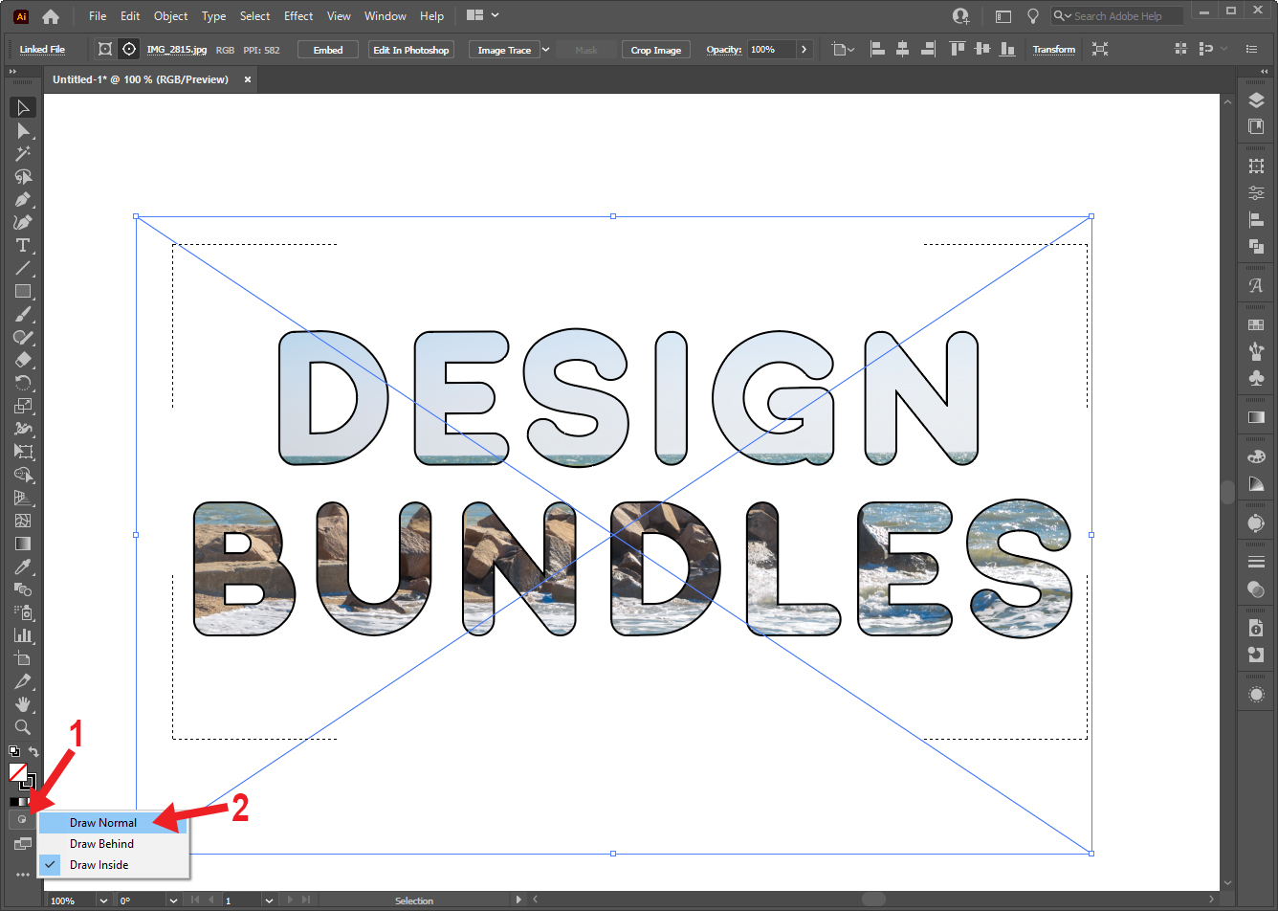Open the Effect menu
Viewport: 1278px width, 911px height.
pos(298,16)
